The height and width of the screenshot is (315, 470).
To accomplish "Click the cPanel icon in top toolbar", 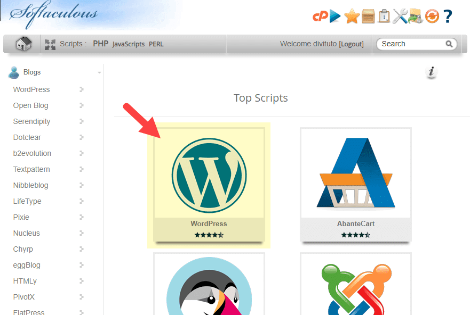I will click(321, 16).
